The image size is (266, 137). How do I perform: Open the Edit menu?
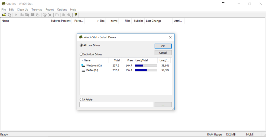coord(11,10)
